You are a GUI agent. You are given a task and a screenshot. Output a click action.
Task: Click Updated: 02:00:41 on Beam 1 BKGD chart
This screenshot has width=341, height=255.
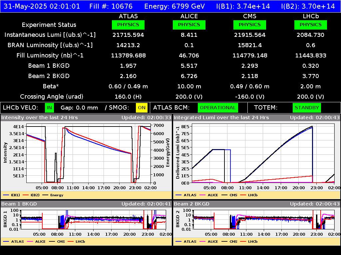click(147, 204)
